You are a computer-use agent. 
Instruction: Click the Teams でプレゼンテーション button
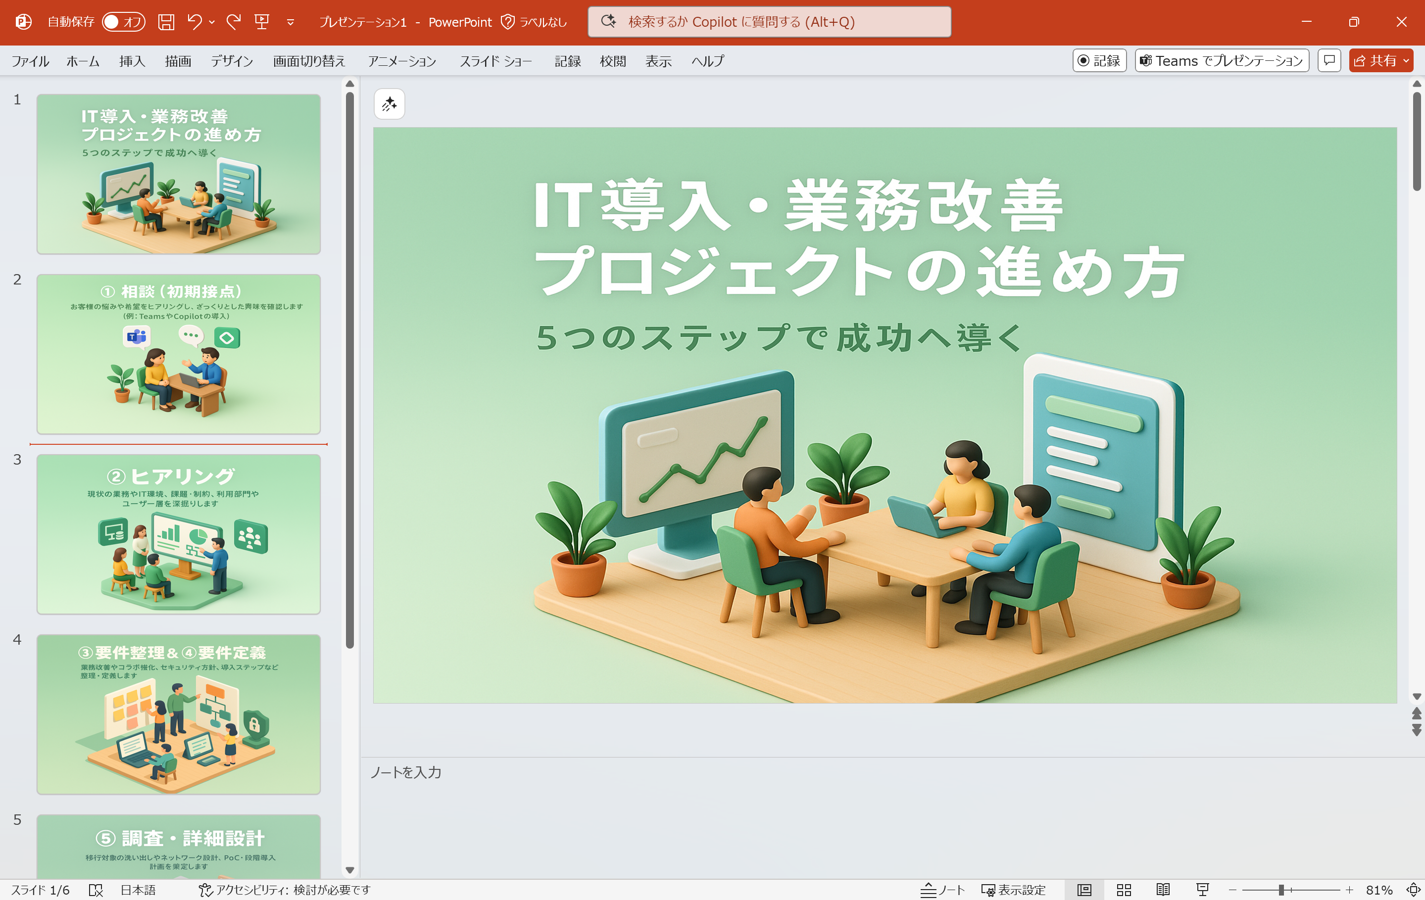[x=1221, y=60]
